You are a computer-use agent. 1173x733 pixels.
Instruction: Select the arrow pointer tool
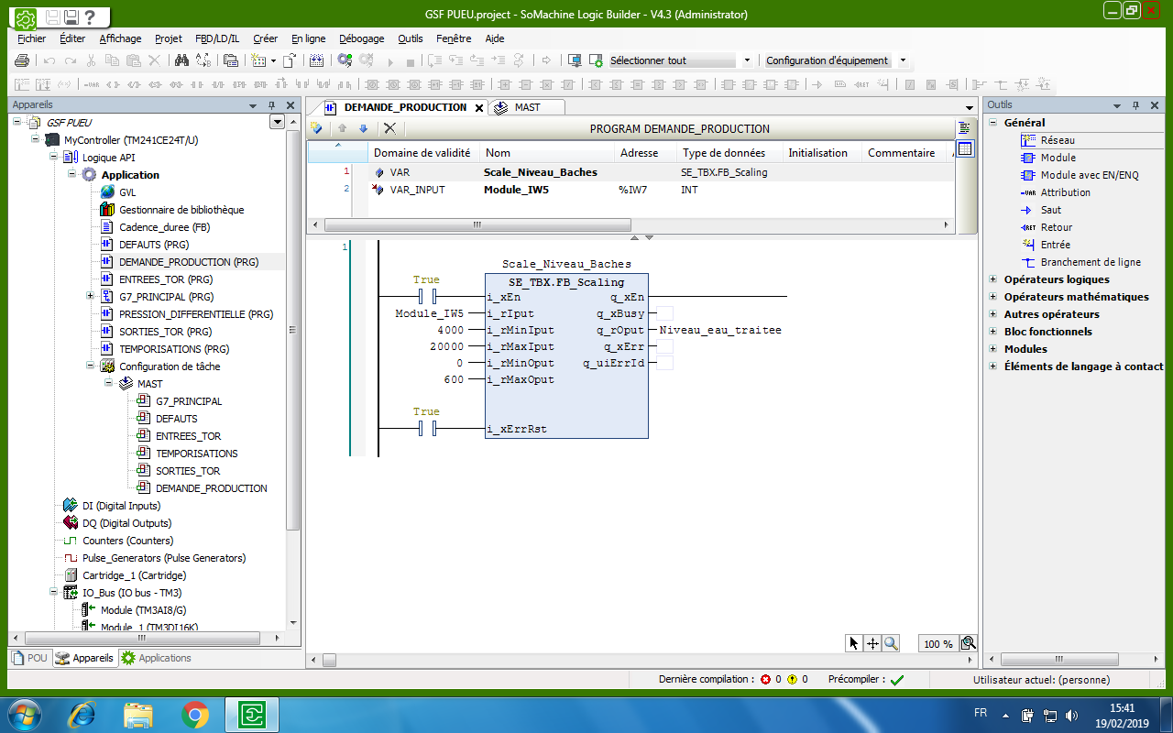[854, 643]
